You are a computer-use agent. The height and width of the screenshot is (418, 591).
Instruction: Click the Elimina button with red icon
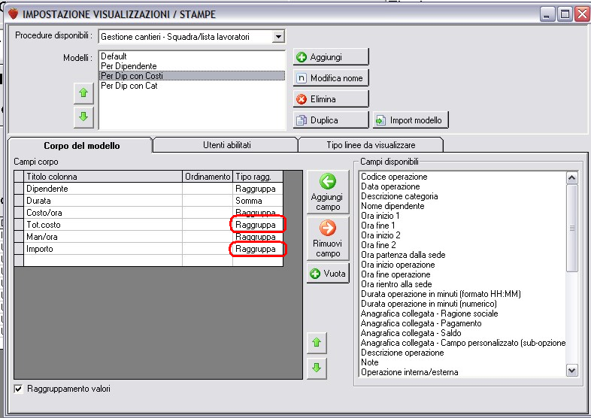[x=331, y=99]
